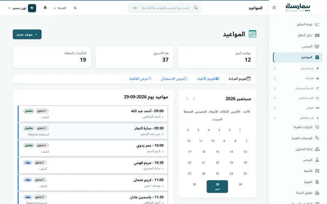
Task: Click the العظام bone icon
Action: 318,108
